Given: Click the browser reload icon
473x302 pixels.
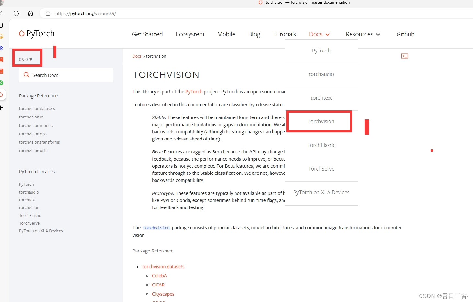Looking at the screenshot, I should point(16,13).
